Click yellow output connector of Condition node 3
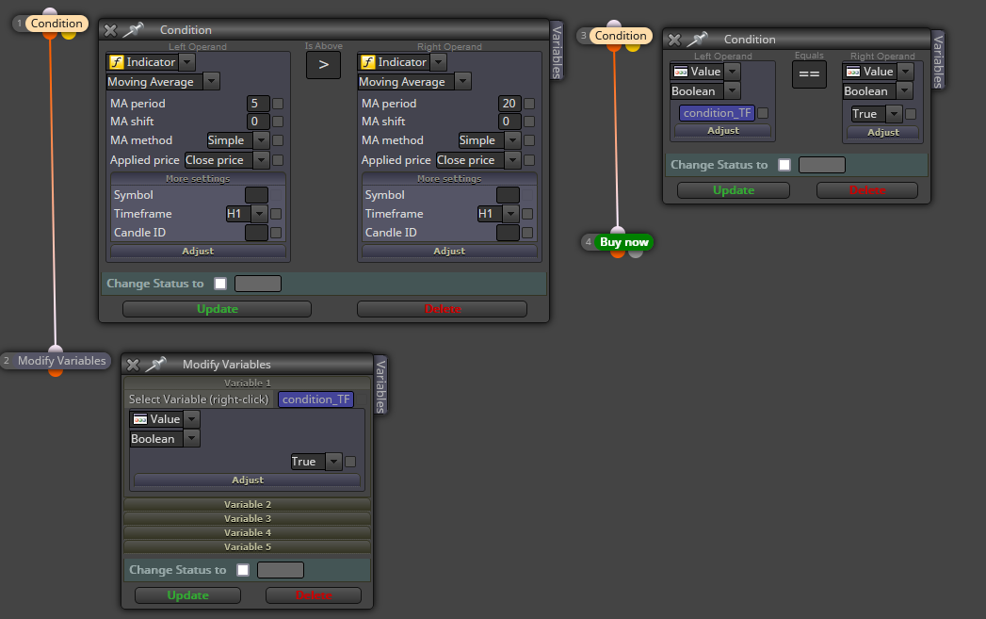Viewport: 986px width, 619px height. pyautogui.click(x=633, y=47)
